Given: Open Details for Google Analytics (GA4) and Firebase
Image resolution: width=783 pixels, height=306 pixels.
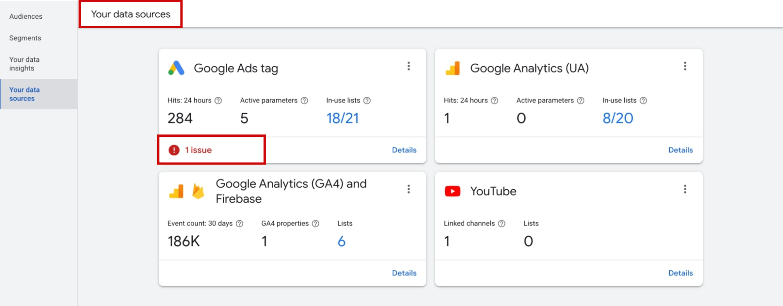Looking at the screenshot, I should (404, 273).
